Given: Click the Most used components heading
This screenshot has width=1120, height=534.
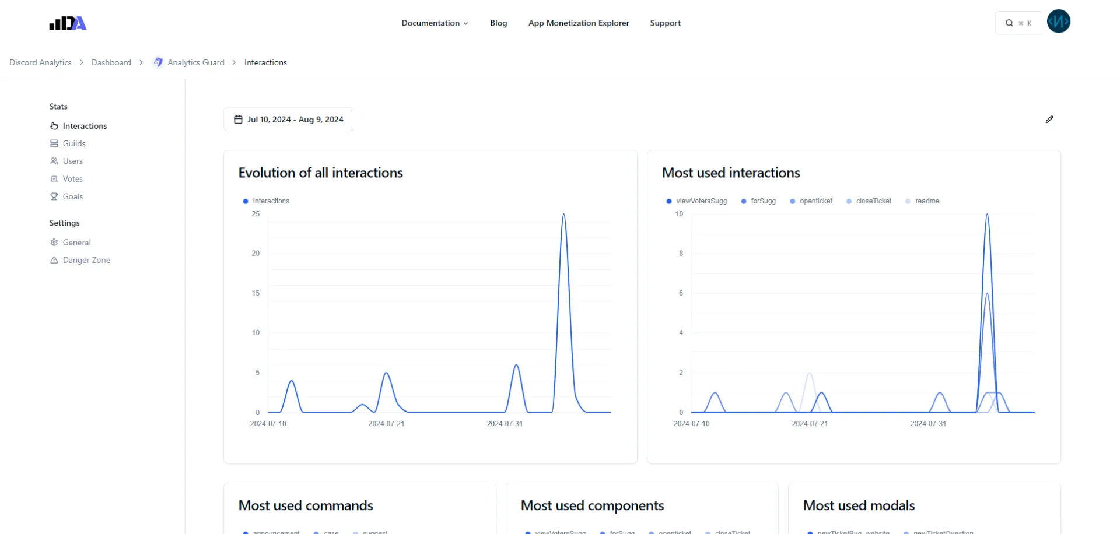Looking at the screenshot, I should click(x=593, y=505).
